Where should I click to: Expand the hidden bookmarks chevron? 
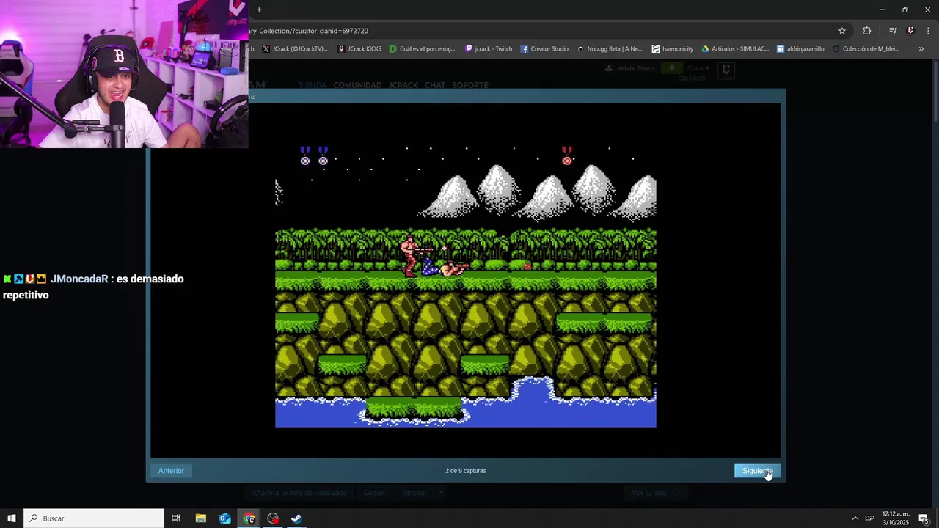pos(921,49)
